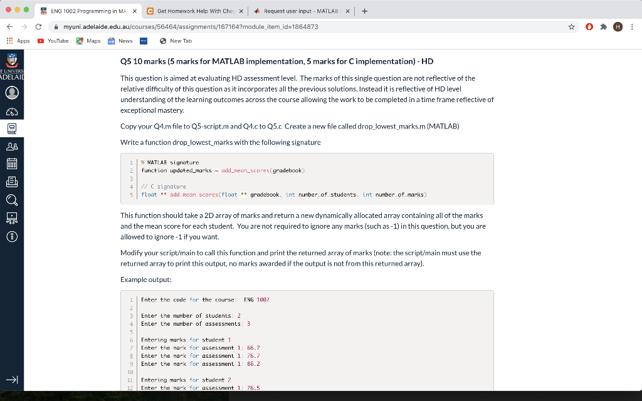
Task: Click the '% MATLAB signature' code line
Action: [170, 162]
